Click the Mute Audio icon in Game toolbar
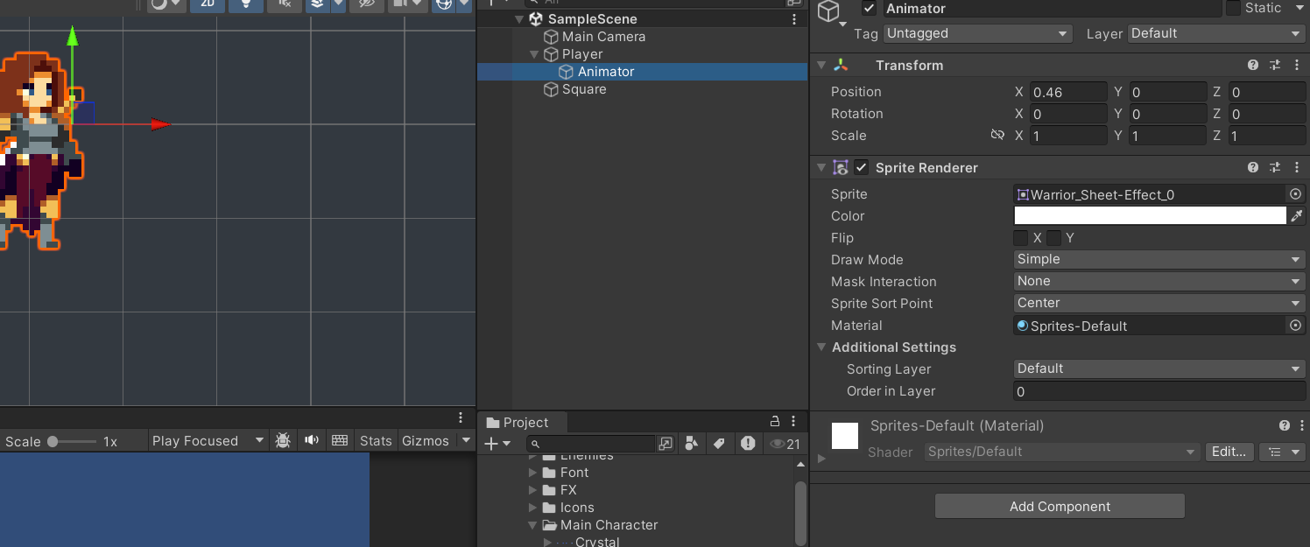 tap(311, 440)
